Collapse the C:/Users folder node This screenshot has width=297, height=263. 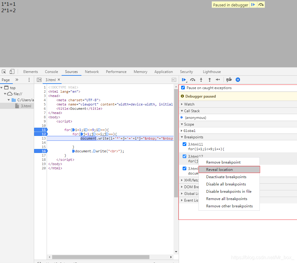(9, 100)
